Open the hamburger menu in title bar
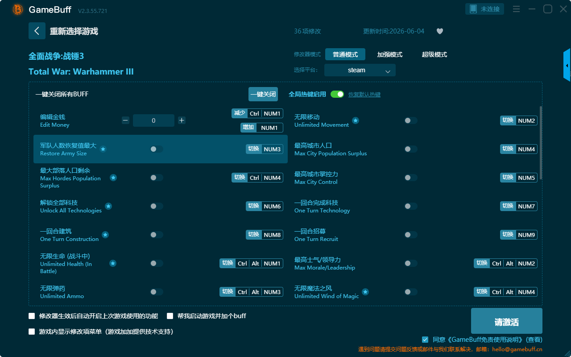Image resolution: width=571 pixels, height=357 pixels. 516,9
